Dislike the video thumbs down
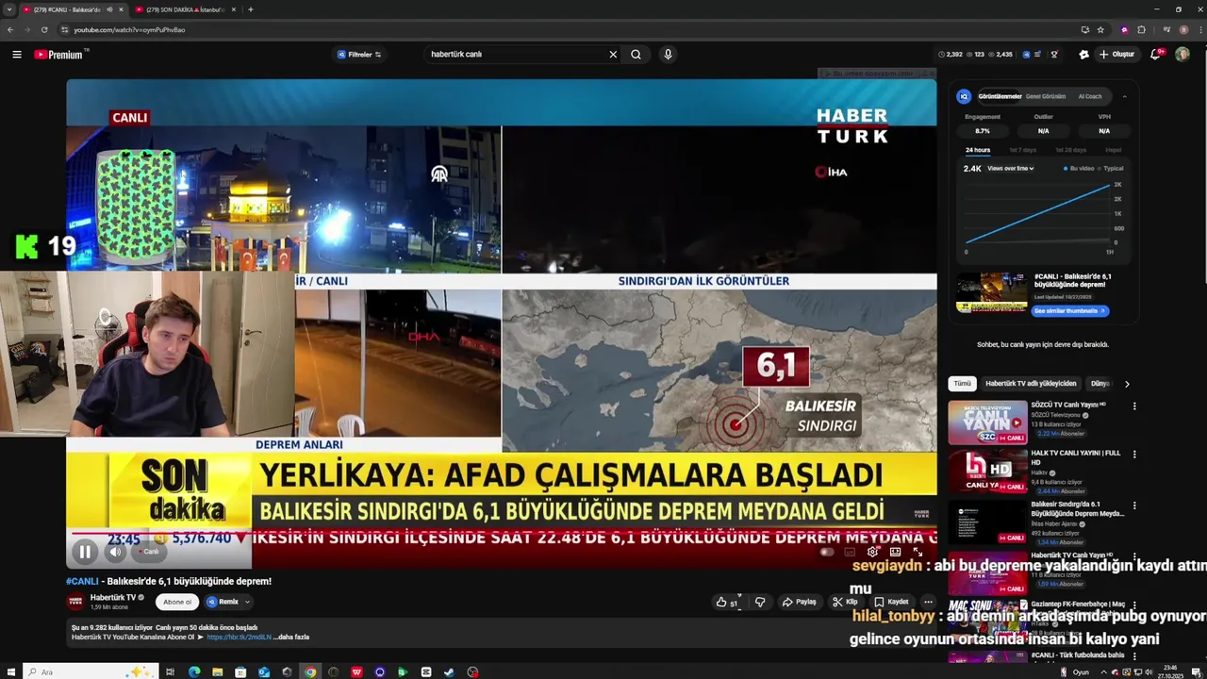Image resolution: width=1207 pixels, height=679 pixels. point(760,602)
